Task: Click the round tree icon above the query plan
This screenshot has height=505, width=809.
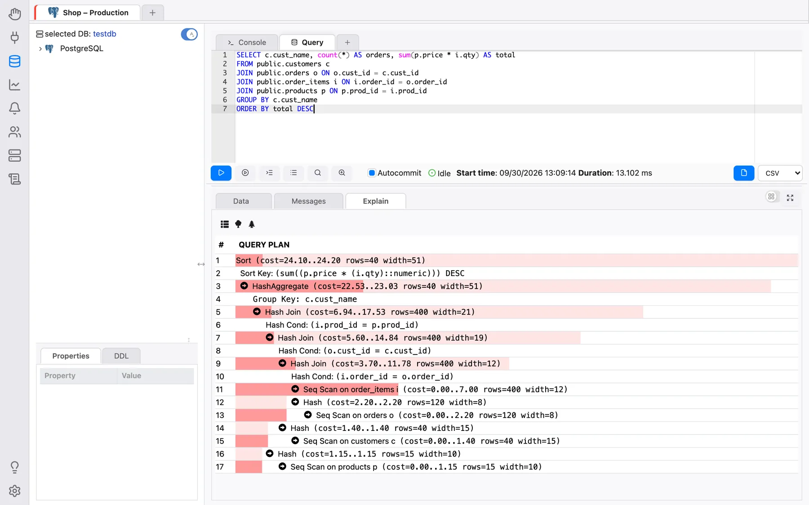Action: click(x=238, y=224)
